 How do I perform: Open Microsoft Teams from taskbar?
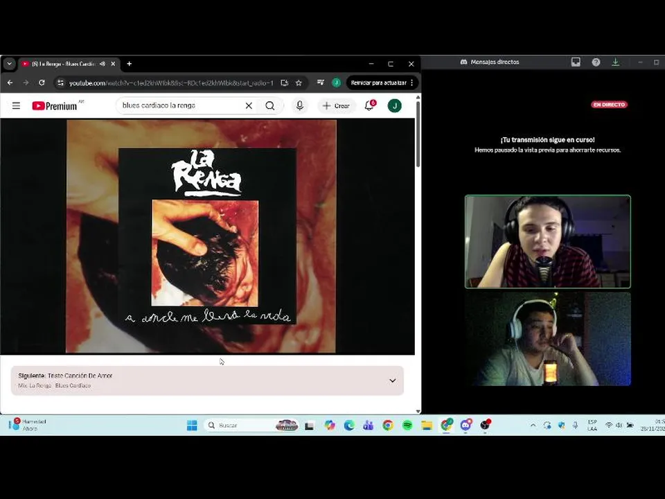[368, 425]
